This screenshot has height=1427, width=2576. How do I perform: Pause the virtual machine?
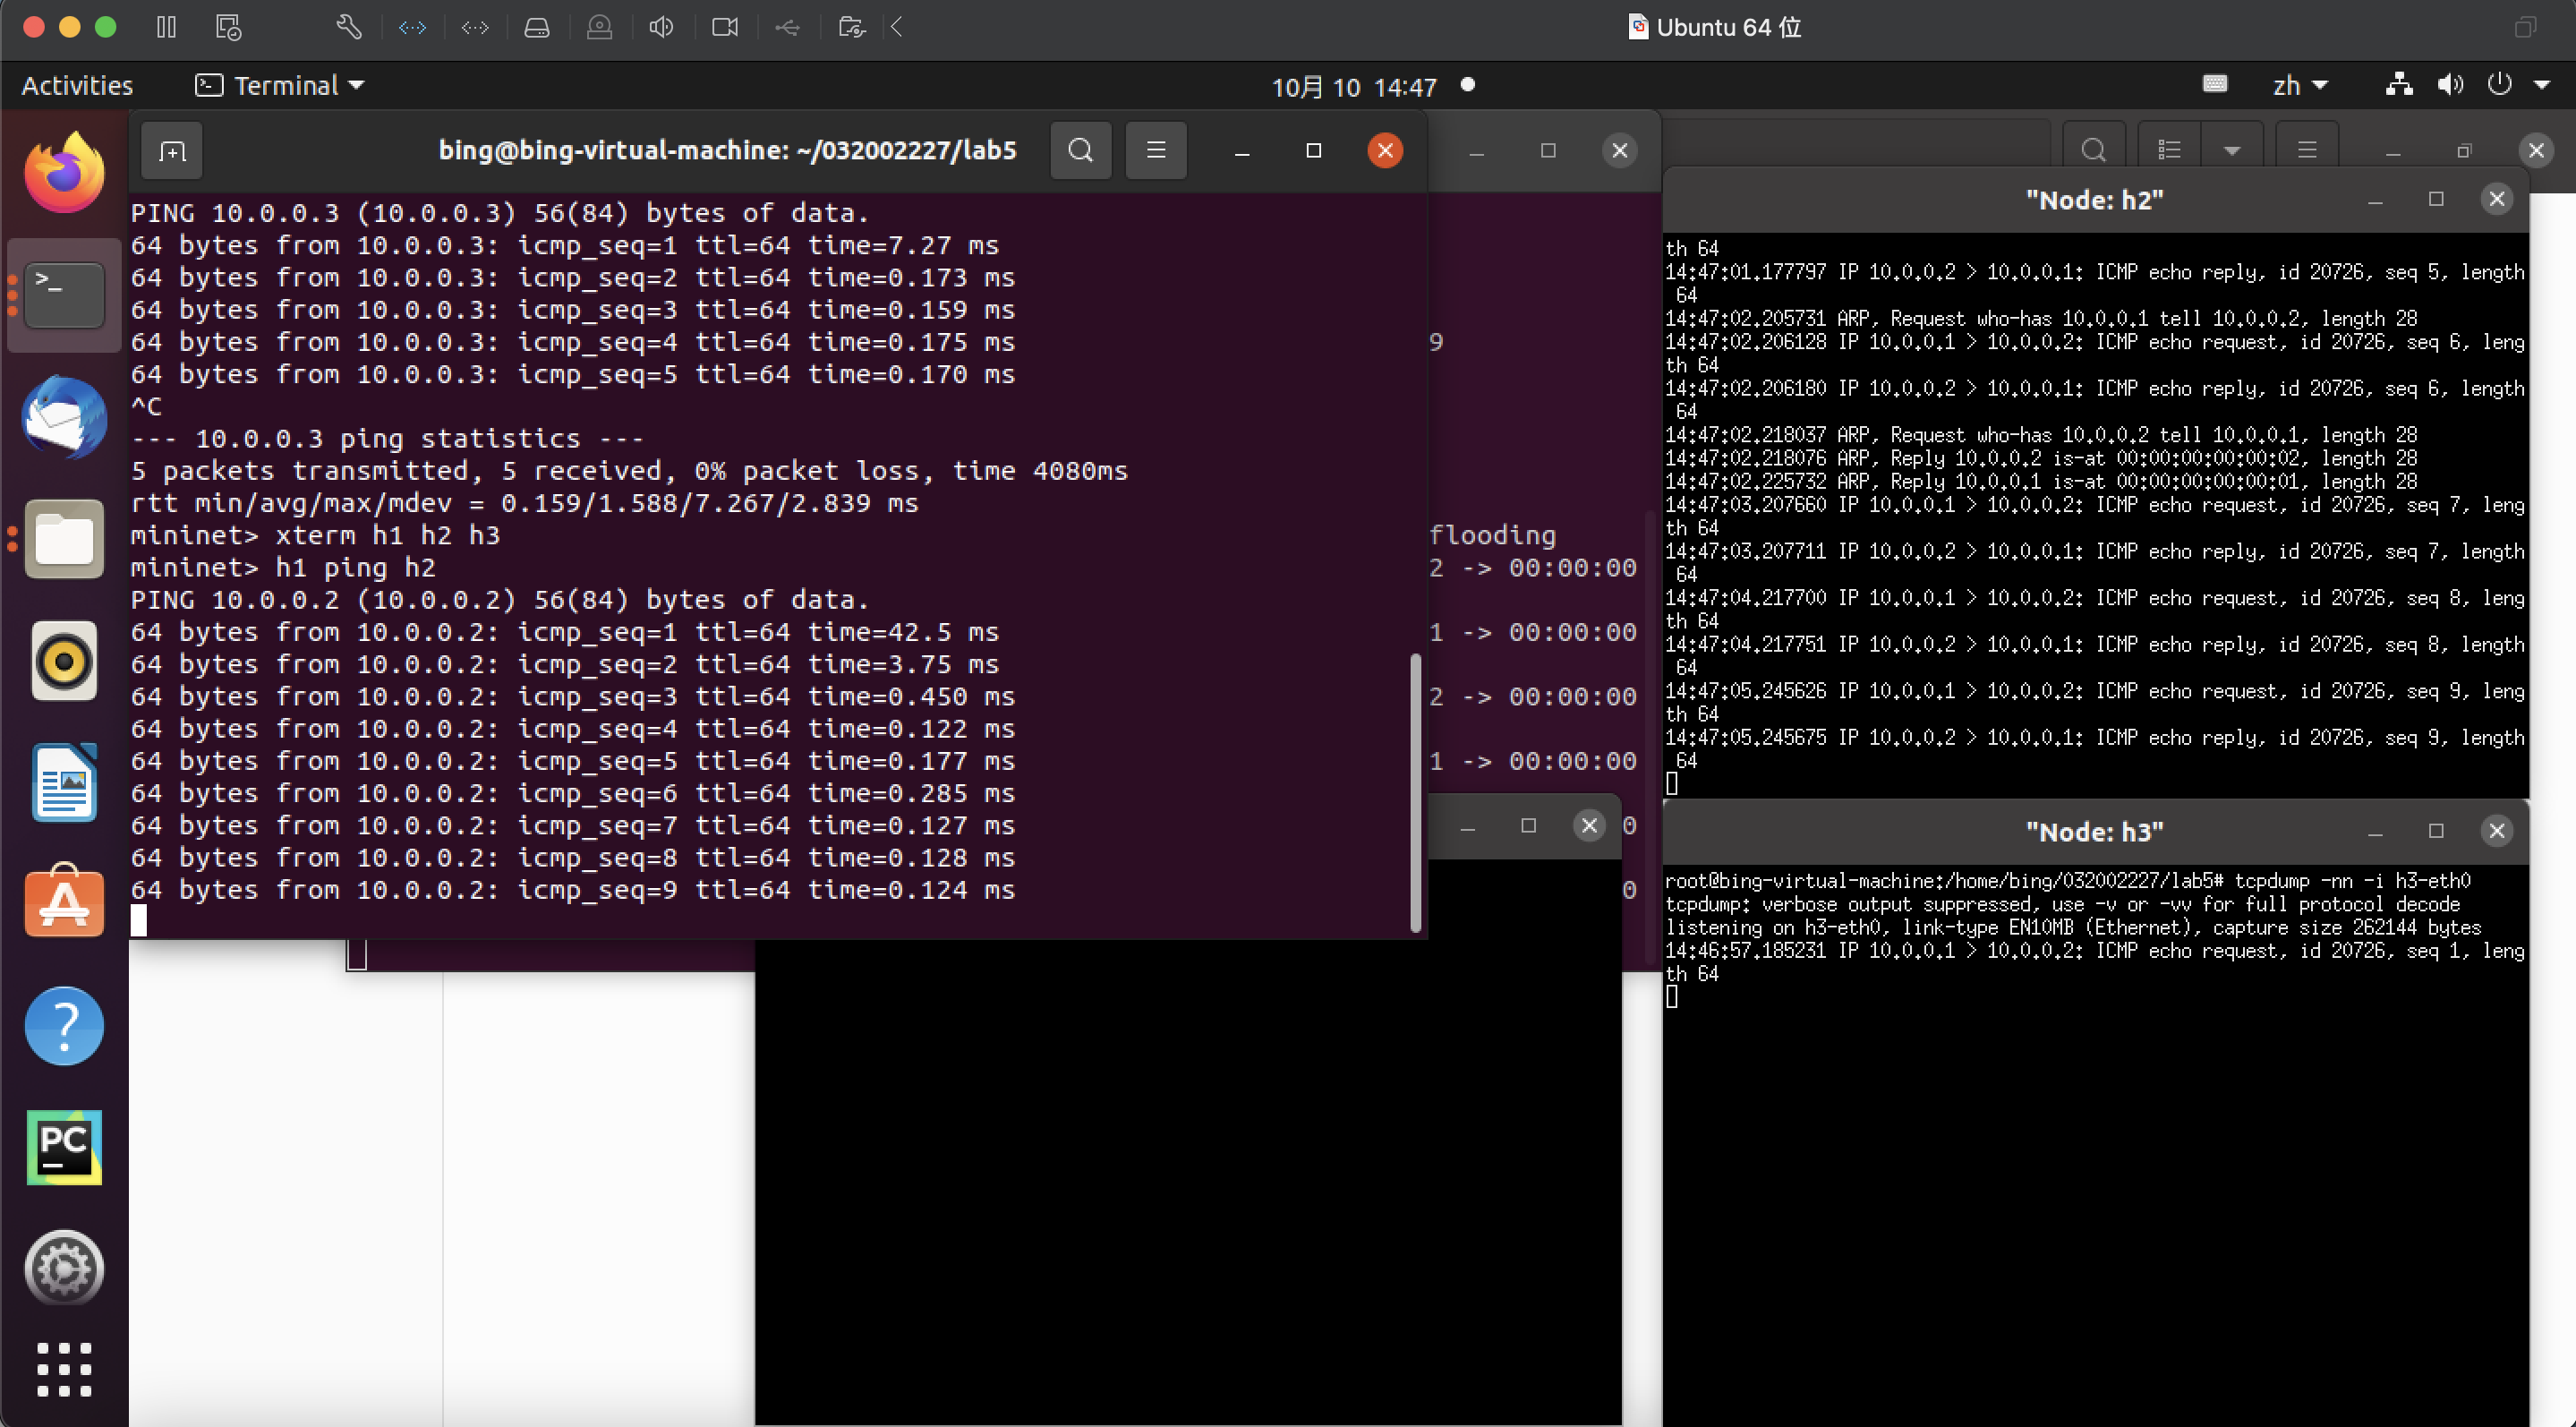166,27
